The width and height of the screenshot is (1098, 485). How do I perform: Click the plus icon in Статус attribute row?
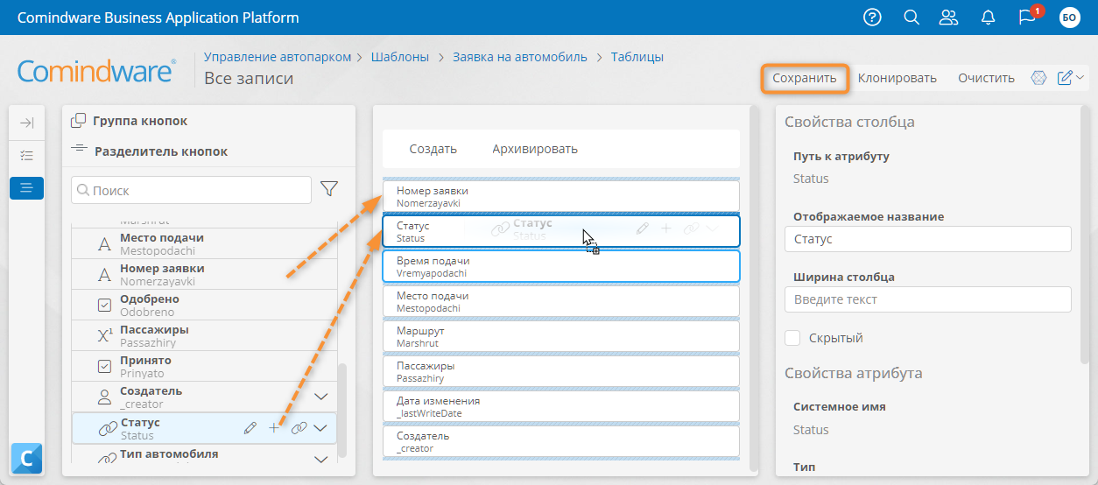[274, 428]
